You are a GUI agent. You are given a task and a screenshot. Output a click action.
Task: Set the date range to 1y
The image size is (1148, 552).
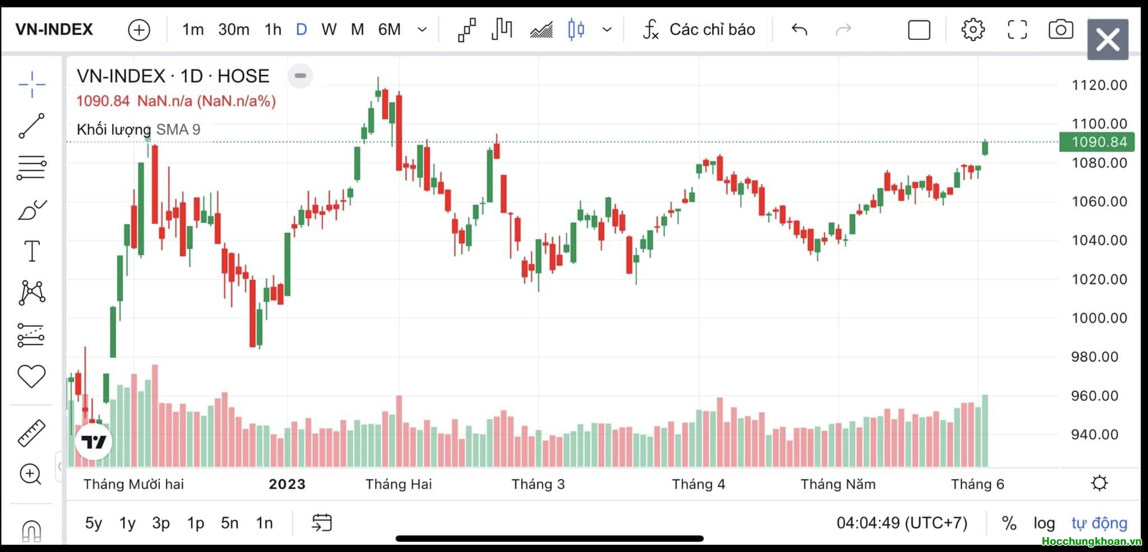tap(127, 523)
